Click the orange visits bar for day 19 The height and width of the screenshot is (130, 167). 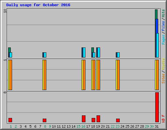[x=99, y=75]
